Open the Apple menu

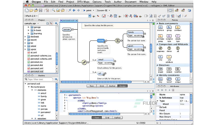(x=27, y=2)
